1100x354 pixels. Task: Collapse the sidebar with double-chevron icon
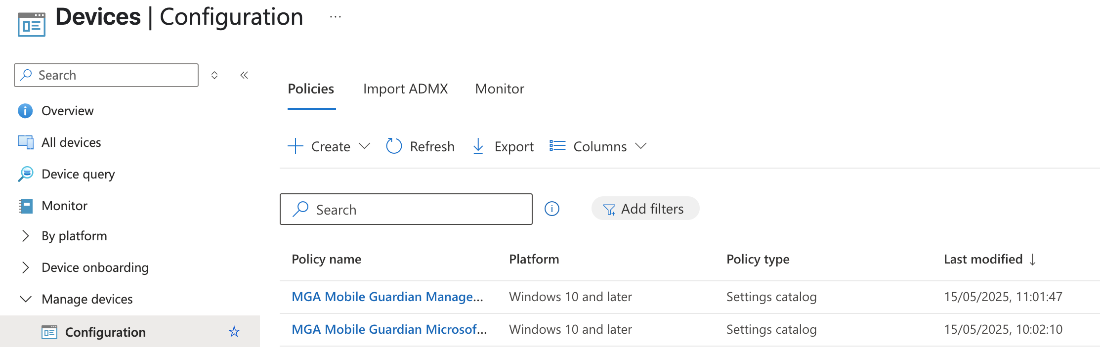pos(244,75)
